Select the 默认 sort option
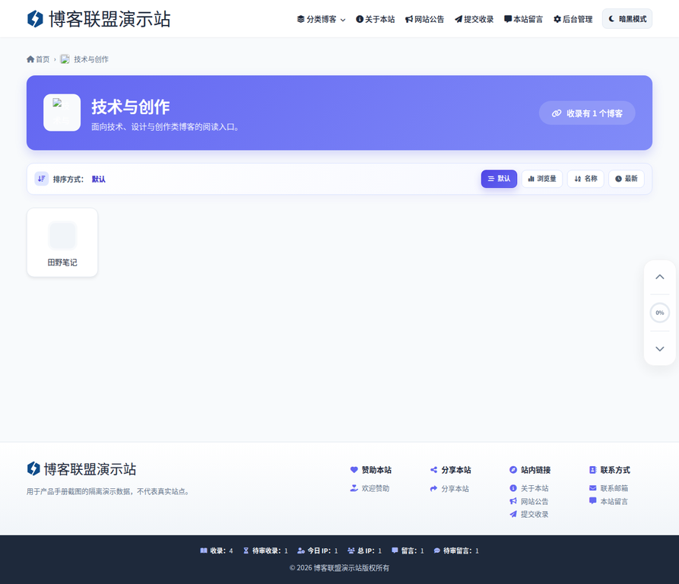Screen dimensions: 679x584 pyautogui.click(x=499, y=179)
